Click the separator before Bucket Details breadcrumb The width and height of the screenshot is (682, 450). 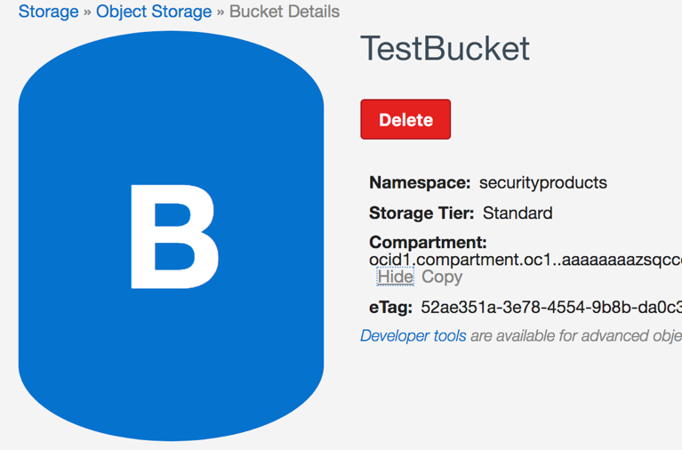tap(221, 12)
